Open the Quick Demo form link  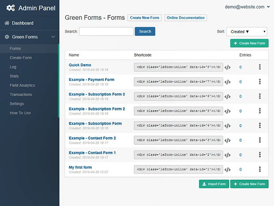(80, 65)
